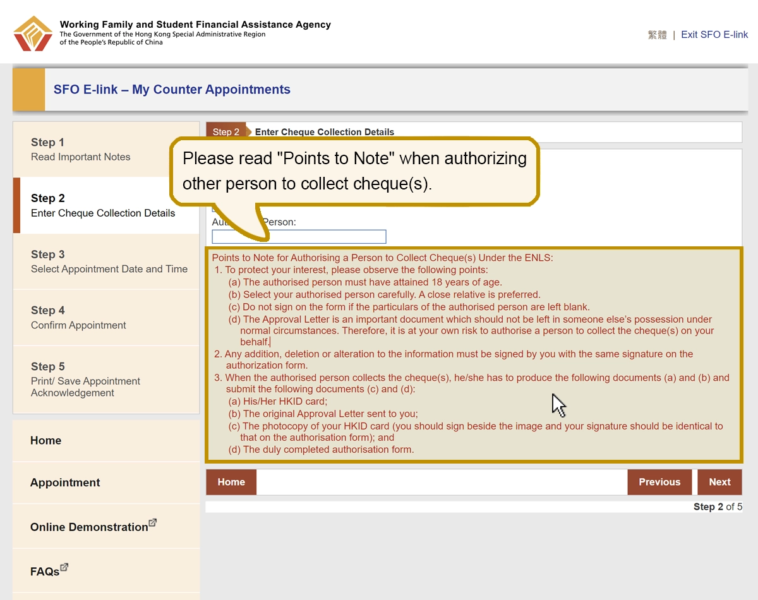The height and width of the screenshot is (600, 758).
Task: Open the FAQs sidebar item
Action: click(x=106, y=570)
